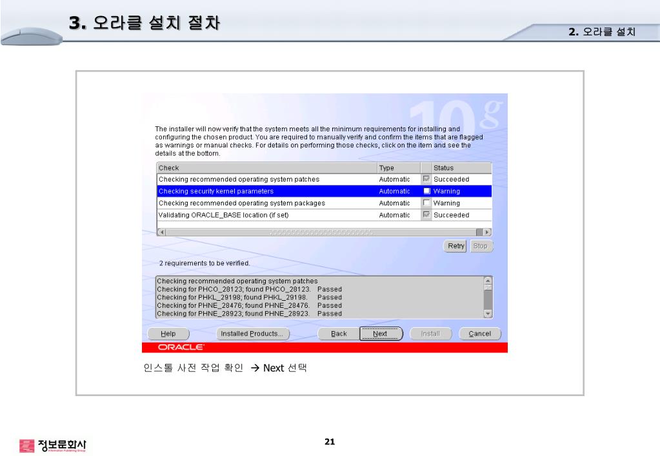
Task: Cancel the Oracle installation
Action: point(479,334)
